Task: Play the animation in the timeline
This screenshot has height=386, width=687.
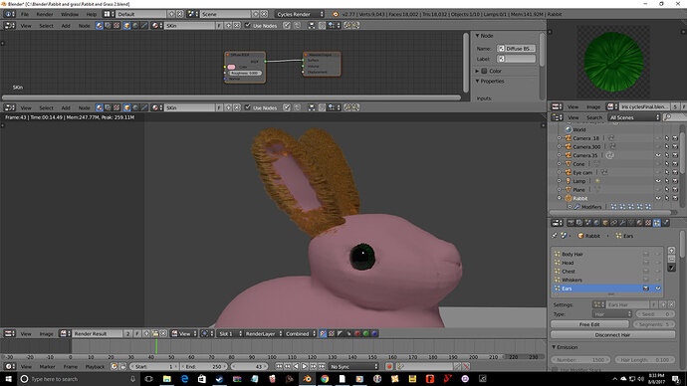Action: click(305, 366)
